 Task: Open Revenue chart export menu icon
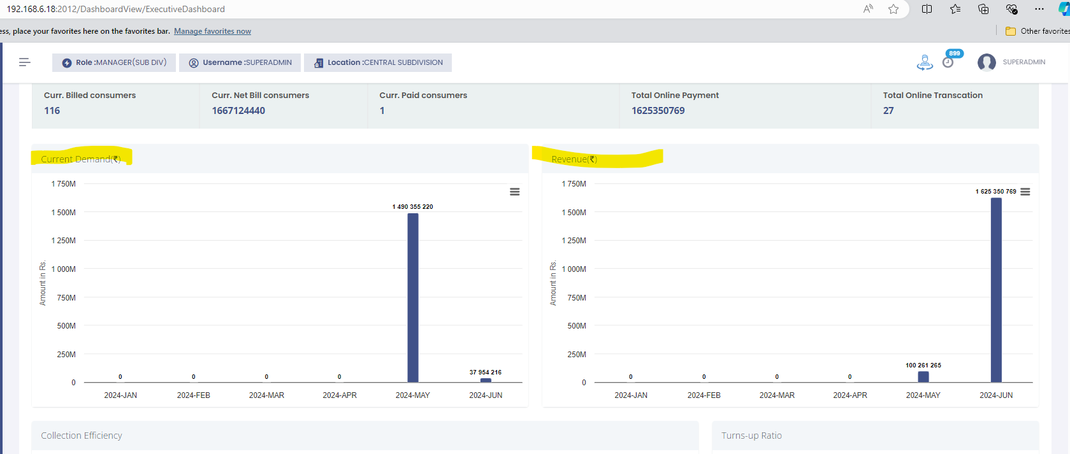[1025, 192]
